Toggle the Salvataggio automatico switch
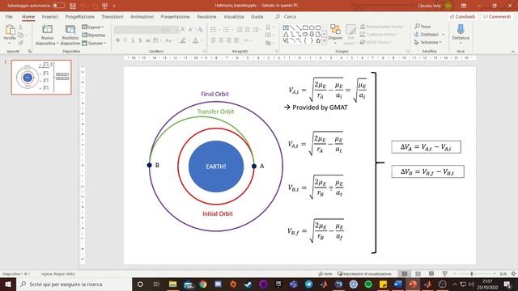Image resolution: width=518 pixels, height=291 pixels. 58,6
